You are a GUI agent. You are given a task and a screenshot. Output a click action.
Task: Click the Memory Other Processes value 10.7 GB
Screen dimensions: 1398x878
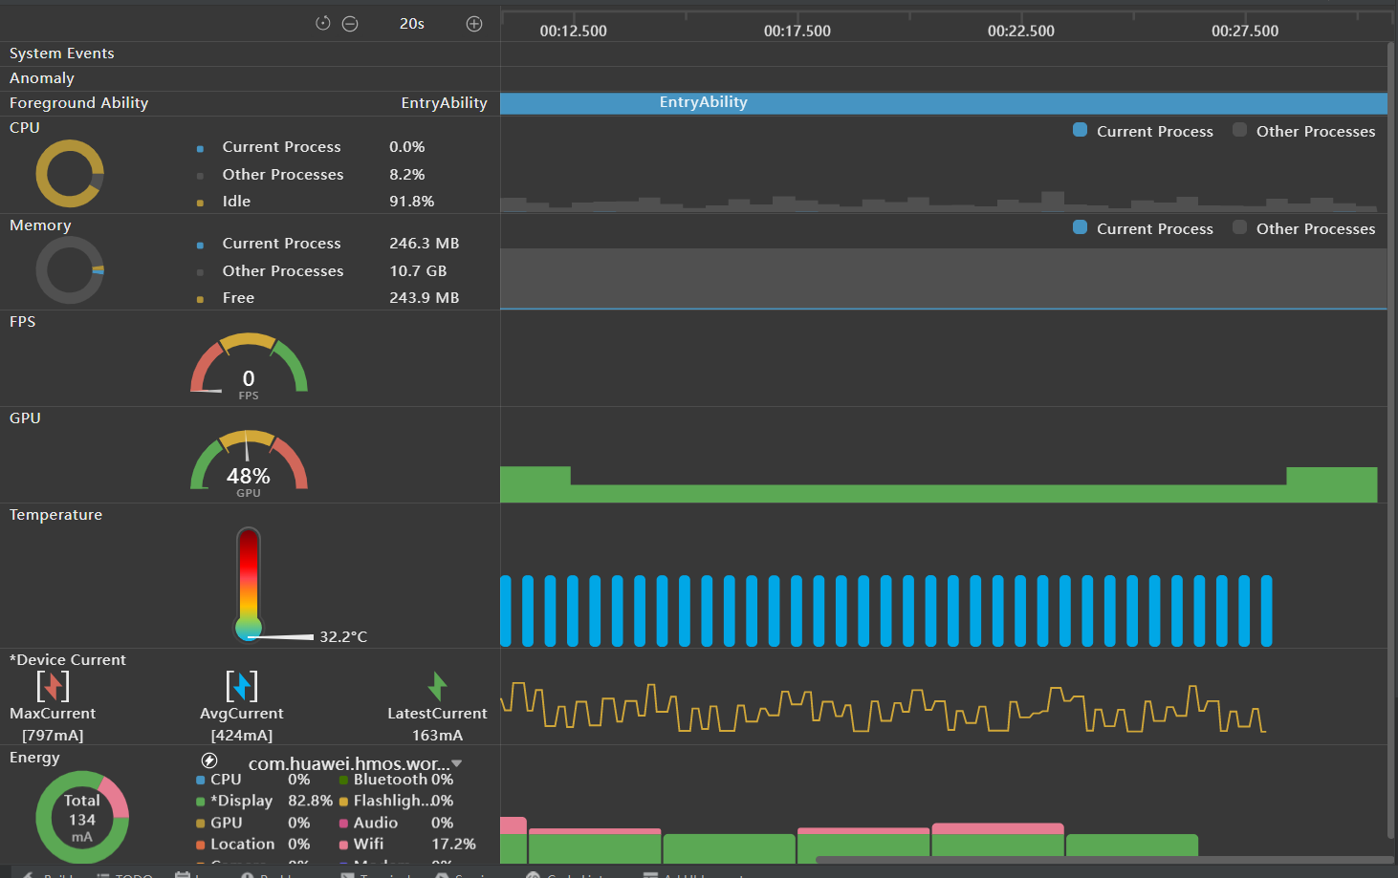418,271
